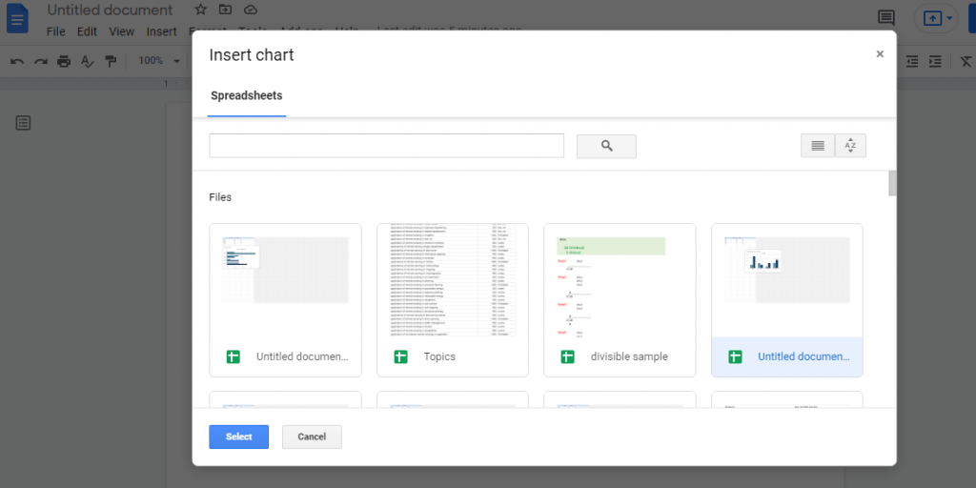Click the Files section heading
Viewport: 976px width, 488px height.
pos(220,197)
